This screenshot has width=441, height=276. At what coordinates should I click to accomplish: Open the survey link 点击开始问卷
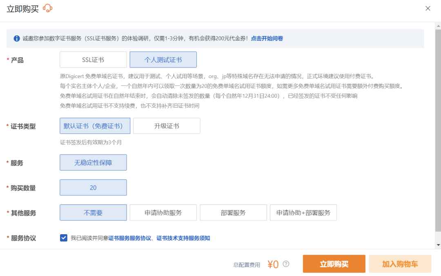click(267, 38)
